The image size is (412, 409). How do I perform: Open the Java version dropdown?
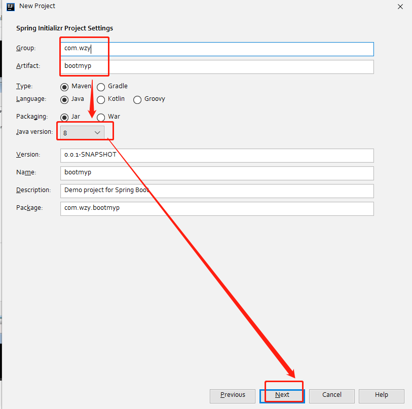(x=82, y=132)
